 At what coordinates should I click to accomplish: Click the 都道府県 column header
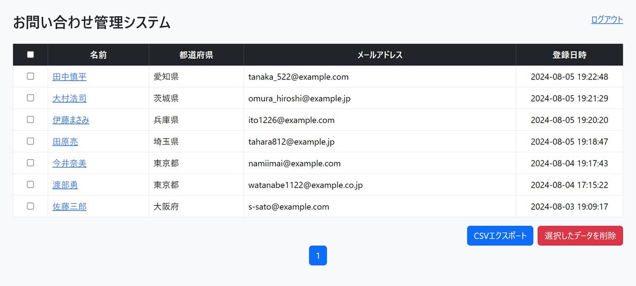pos(196,55)
